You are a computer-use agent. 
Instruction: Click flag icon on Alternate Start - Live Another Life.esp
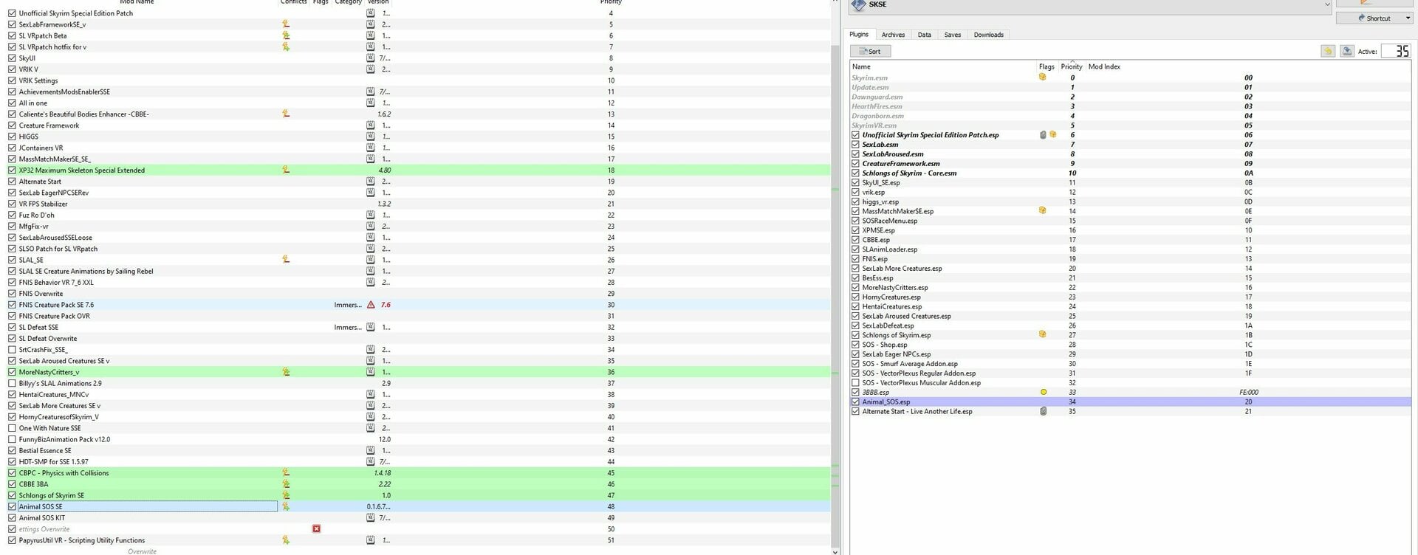1043,411
